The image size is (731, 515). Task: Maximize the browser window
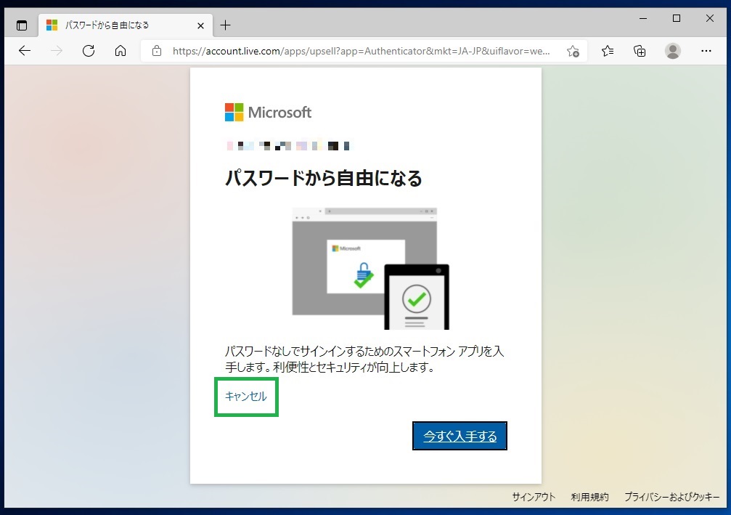pos(677,18)
